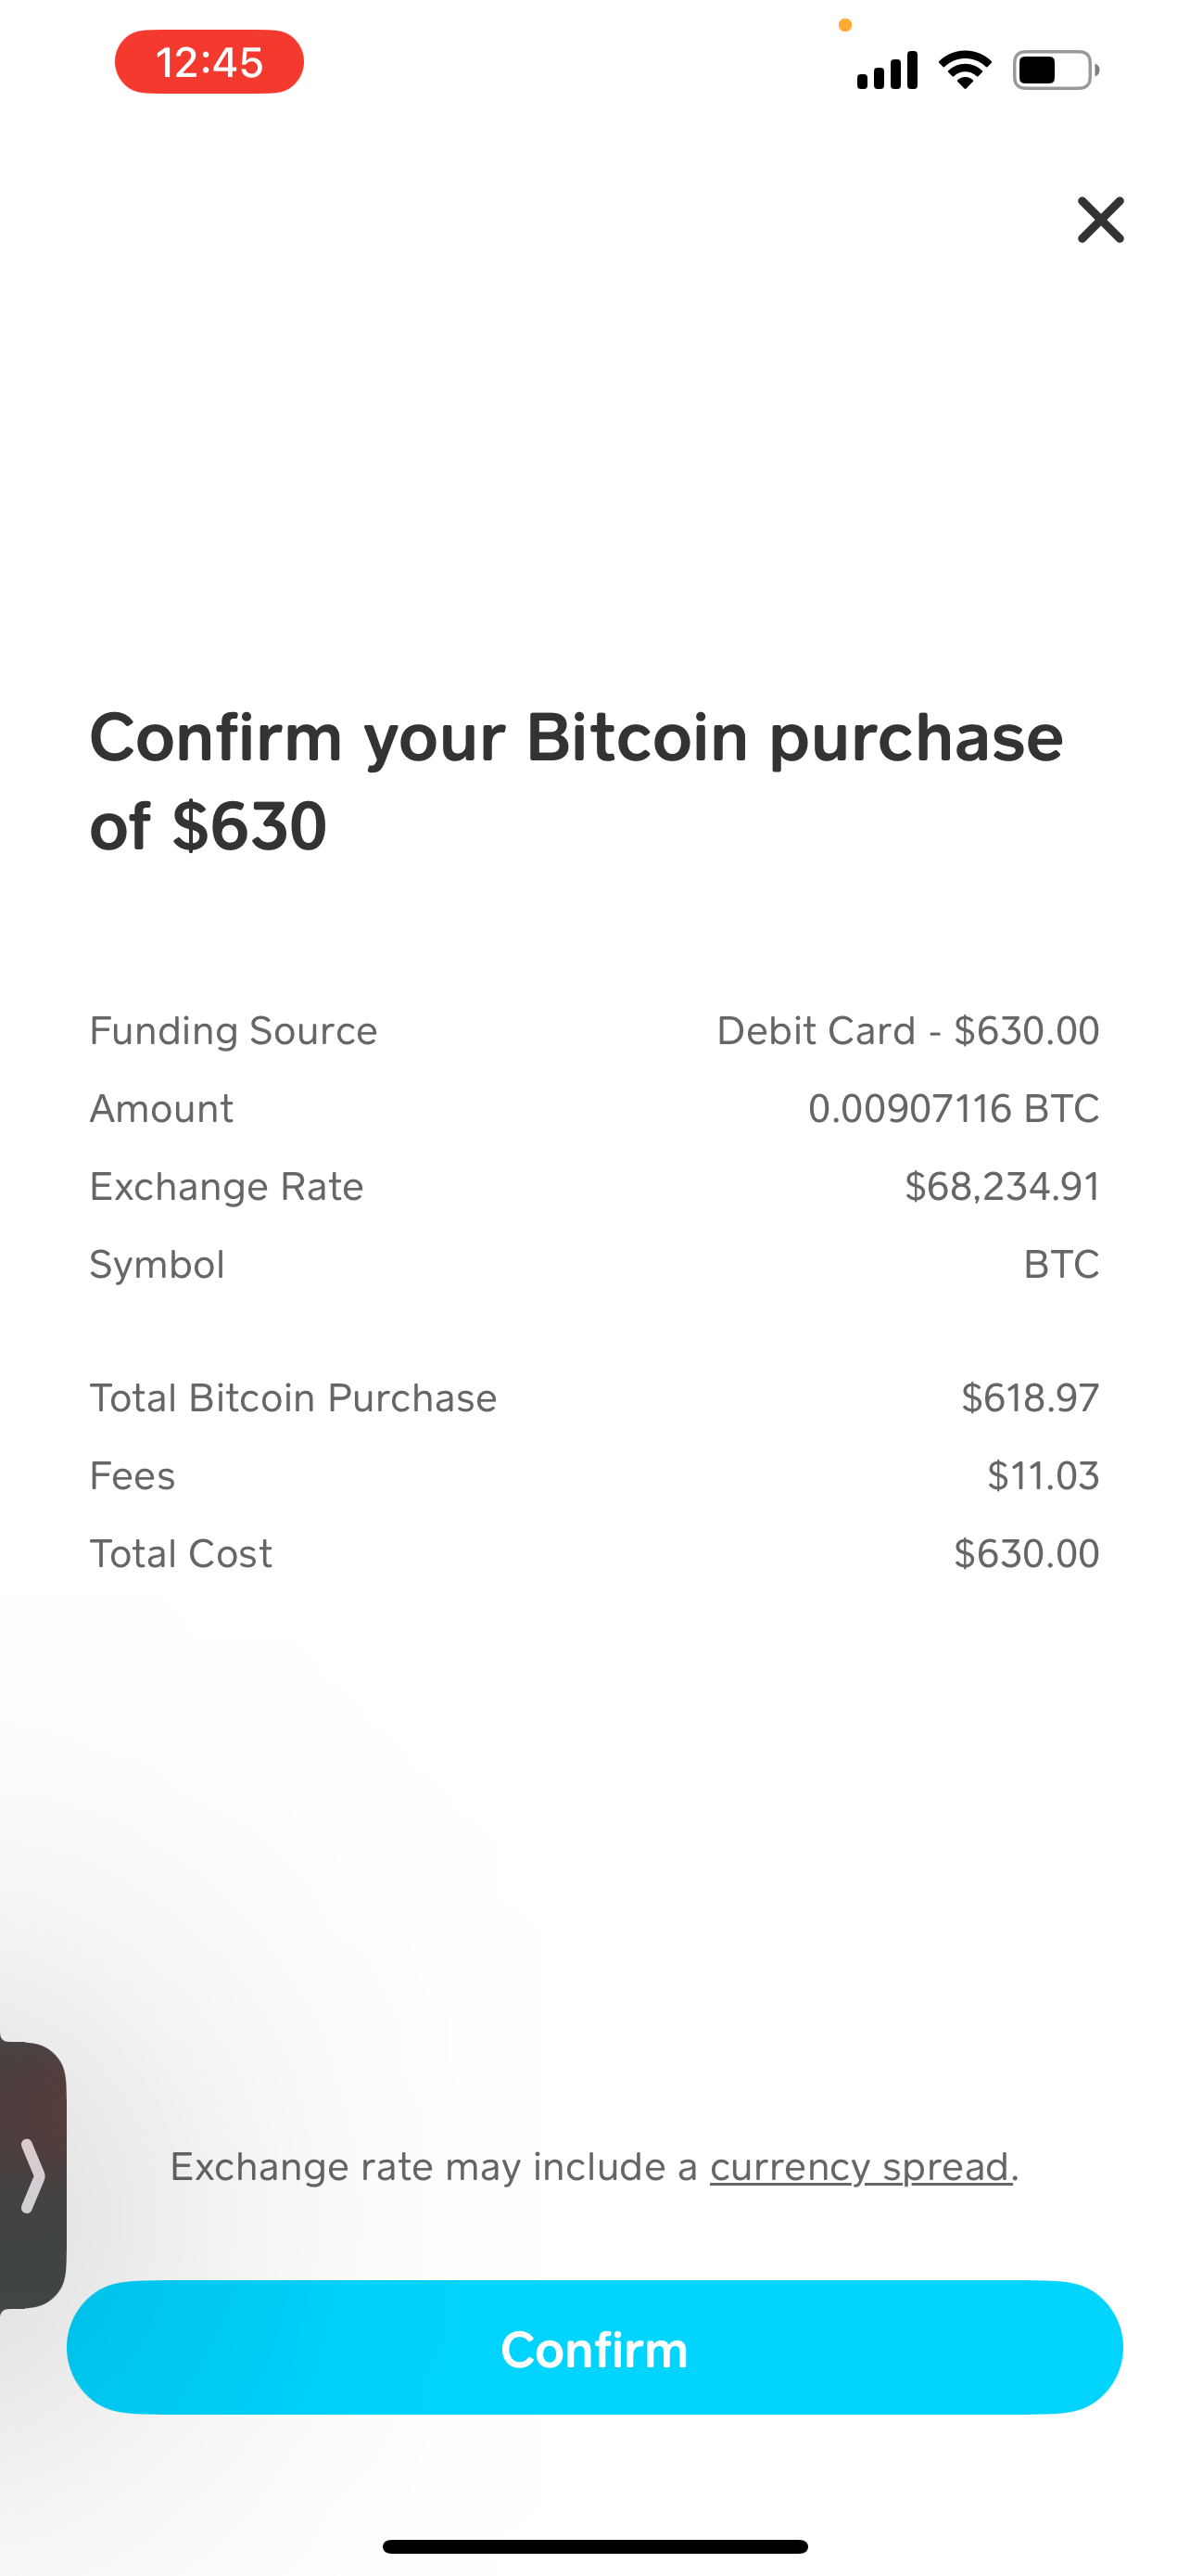This screenshot has width=1190, height=2576.
Task: Tap the Wi-Fi status icon
Action: coord(964,70)
